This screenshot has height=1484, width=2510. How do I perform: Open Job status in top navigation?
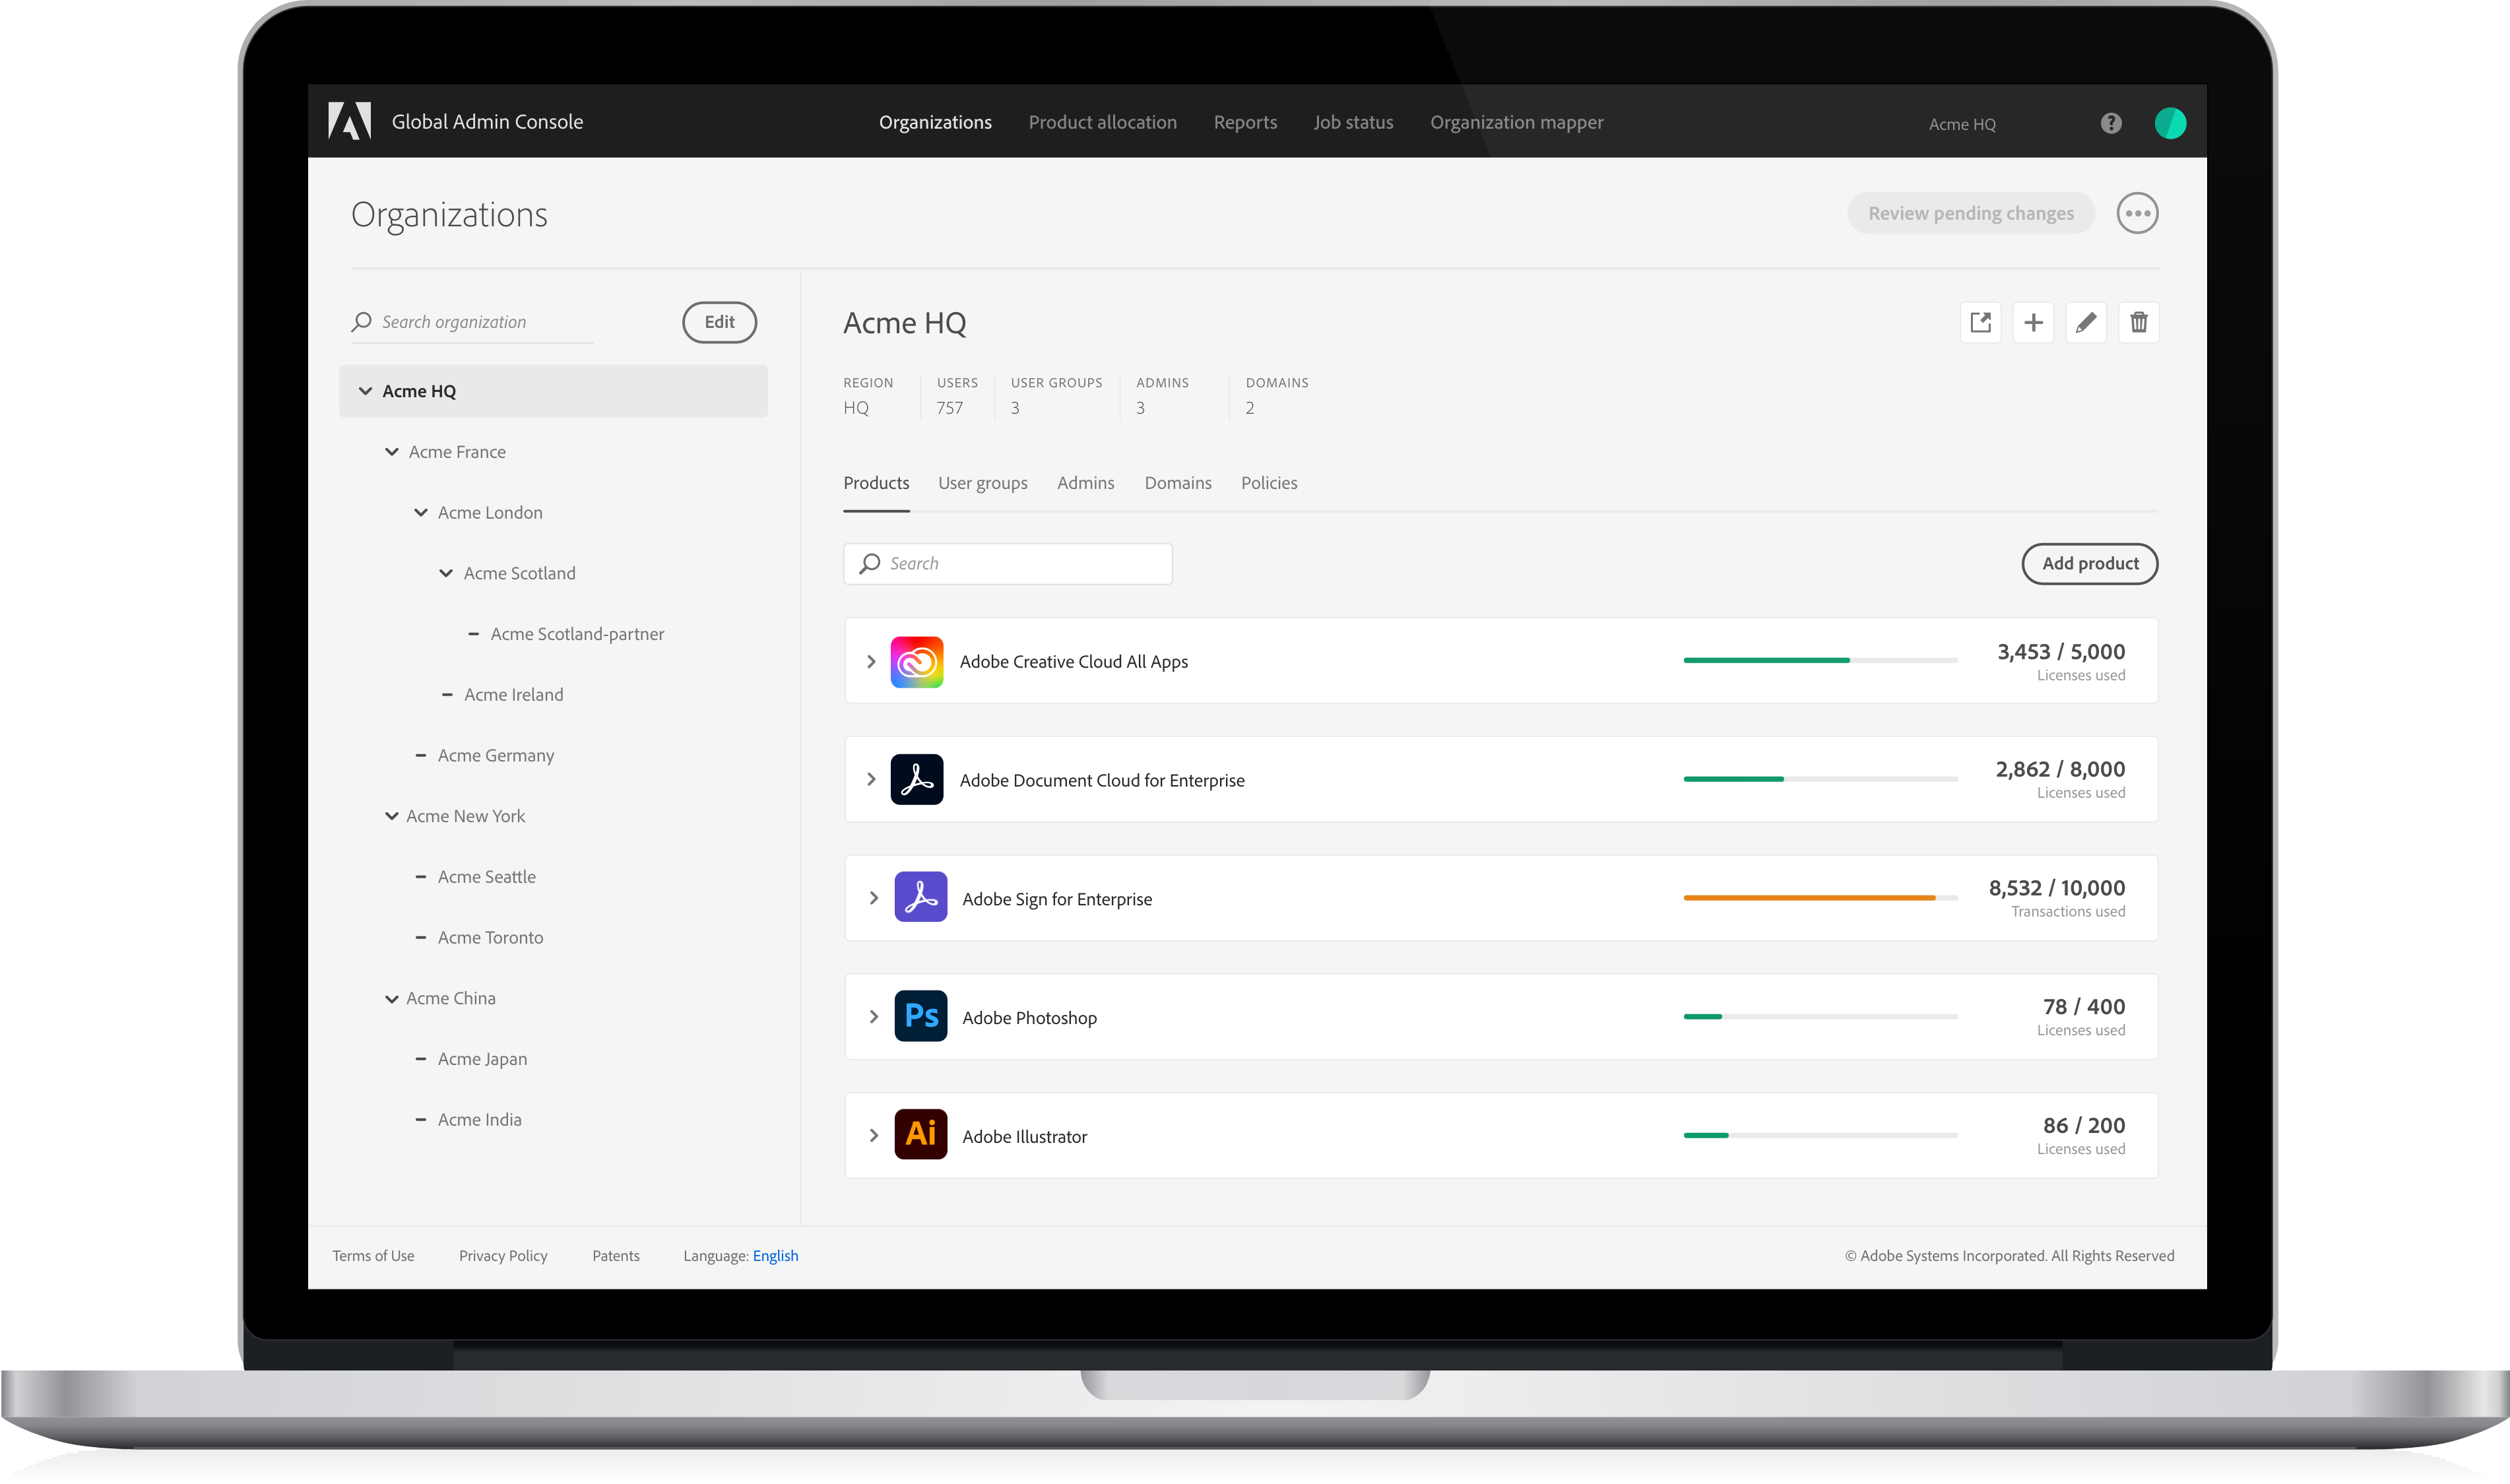point(1353,122)
